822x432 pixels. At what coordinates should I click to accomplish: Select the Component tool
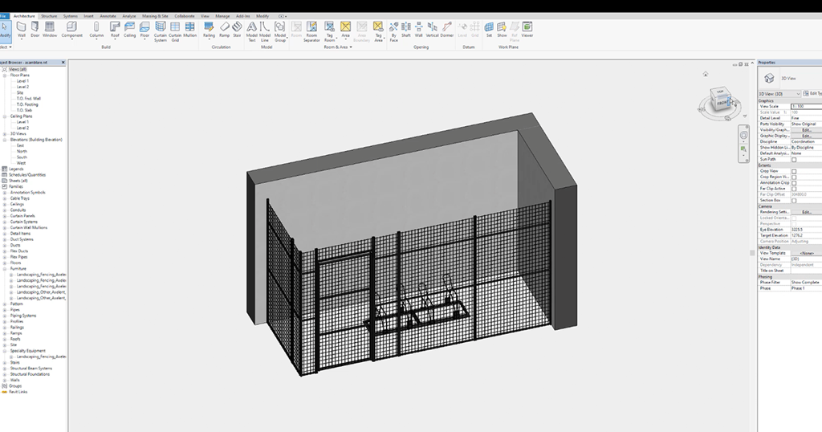(71, 30)
